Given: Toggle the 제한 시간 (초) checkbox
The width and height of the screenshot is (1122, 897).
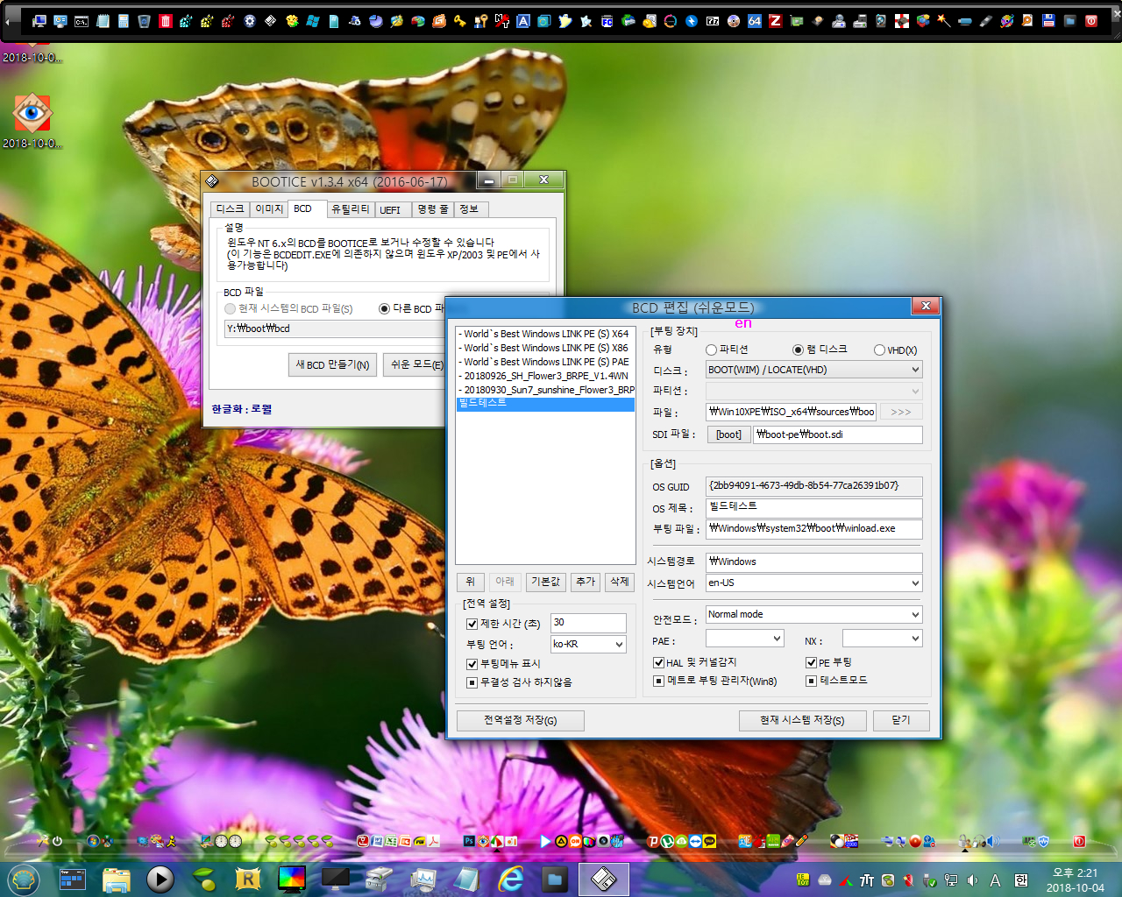Looking at the screenshot, I should click(x=472, y=624).
